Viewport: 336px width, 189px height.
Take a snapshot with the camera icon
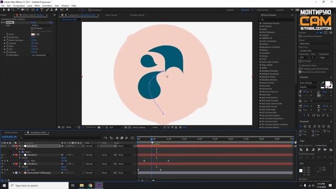tap(99, 128)
